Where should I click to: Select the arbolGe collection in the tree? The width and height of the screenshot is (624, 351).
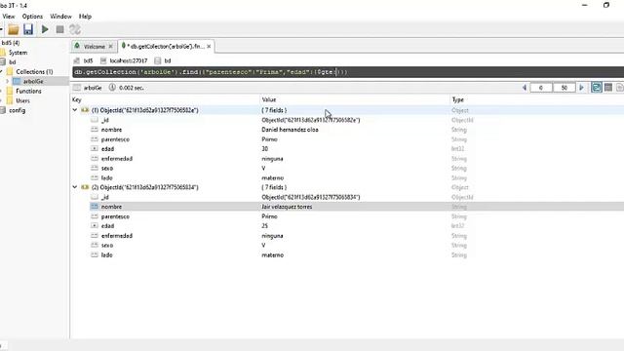[x=33, y=81]
